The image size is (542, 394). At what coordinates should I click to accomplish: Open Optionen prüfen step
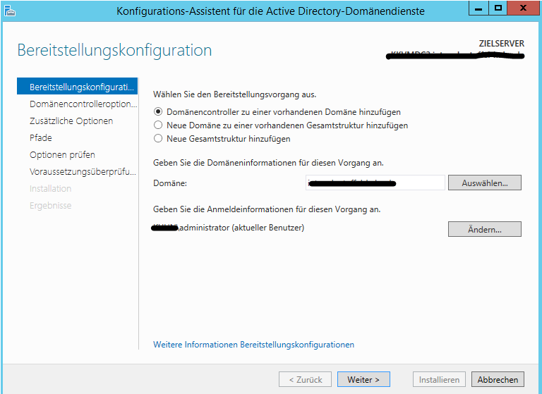click(62, 154)
